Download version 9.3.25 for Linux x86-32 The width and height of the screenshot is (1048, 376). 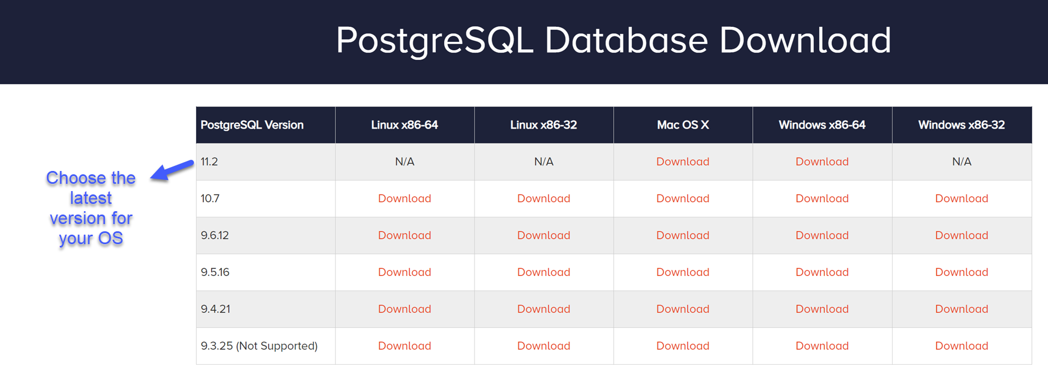click(x=543, y=346)
